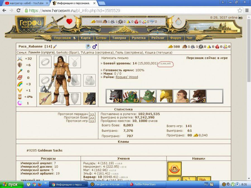Click the Имперский арбалет: 19 resource line
Viewport: 251px width, 188px height.
tap(40, 174)
